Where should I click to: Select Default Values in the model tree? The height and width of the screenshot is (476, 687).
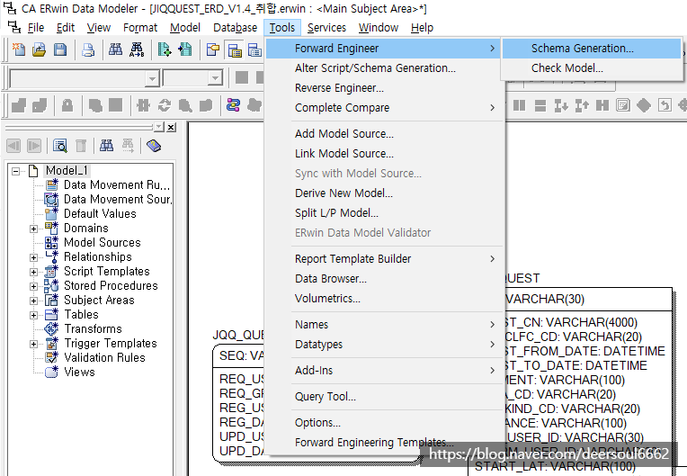(100, 214)
